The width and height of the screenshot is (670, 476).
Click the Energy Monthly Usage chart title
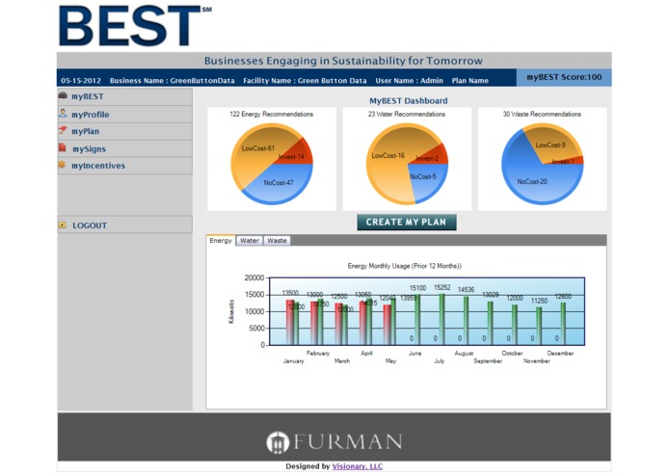pyautogui.click(x=405, y=266)
